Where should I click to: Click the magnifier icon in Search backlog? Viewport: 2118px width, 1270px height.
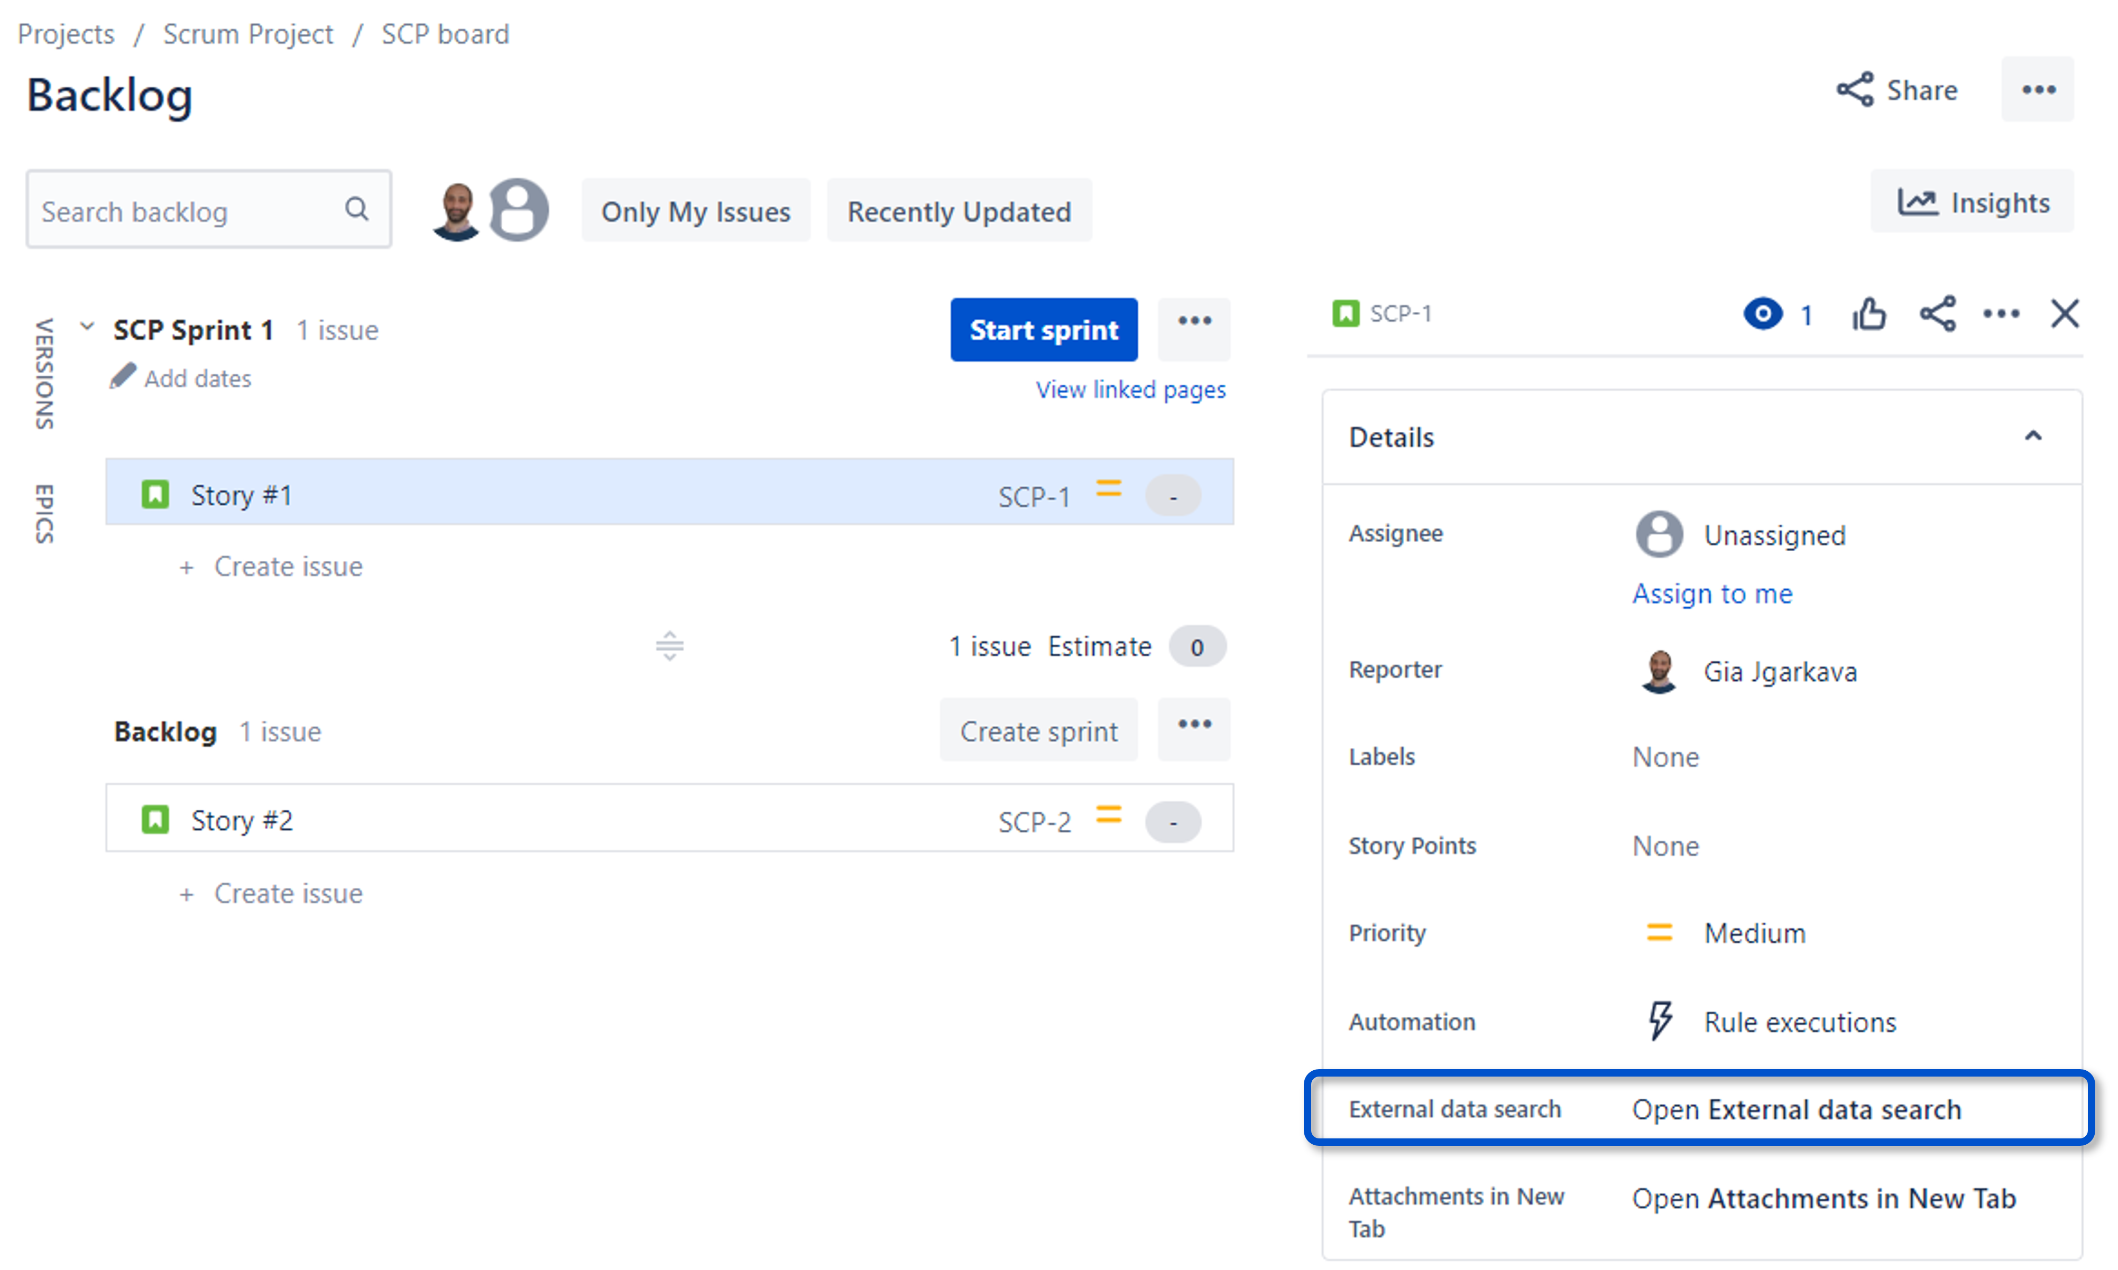click(x=357, y=209)
